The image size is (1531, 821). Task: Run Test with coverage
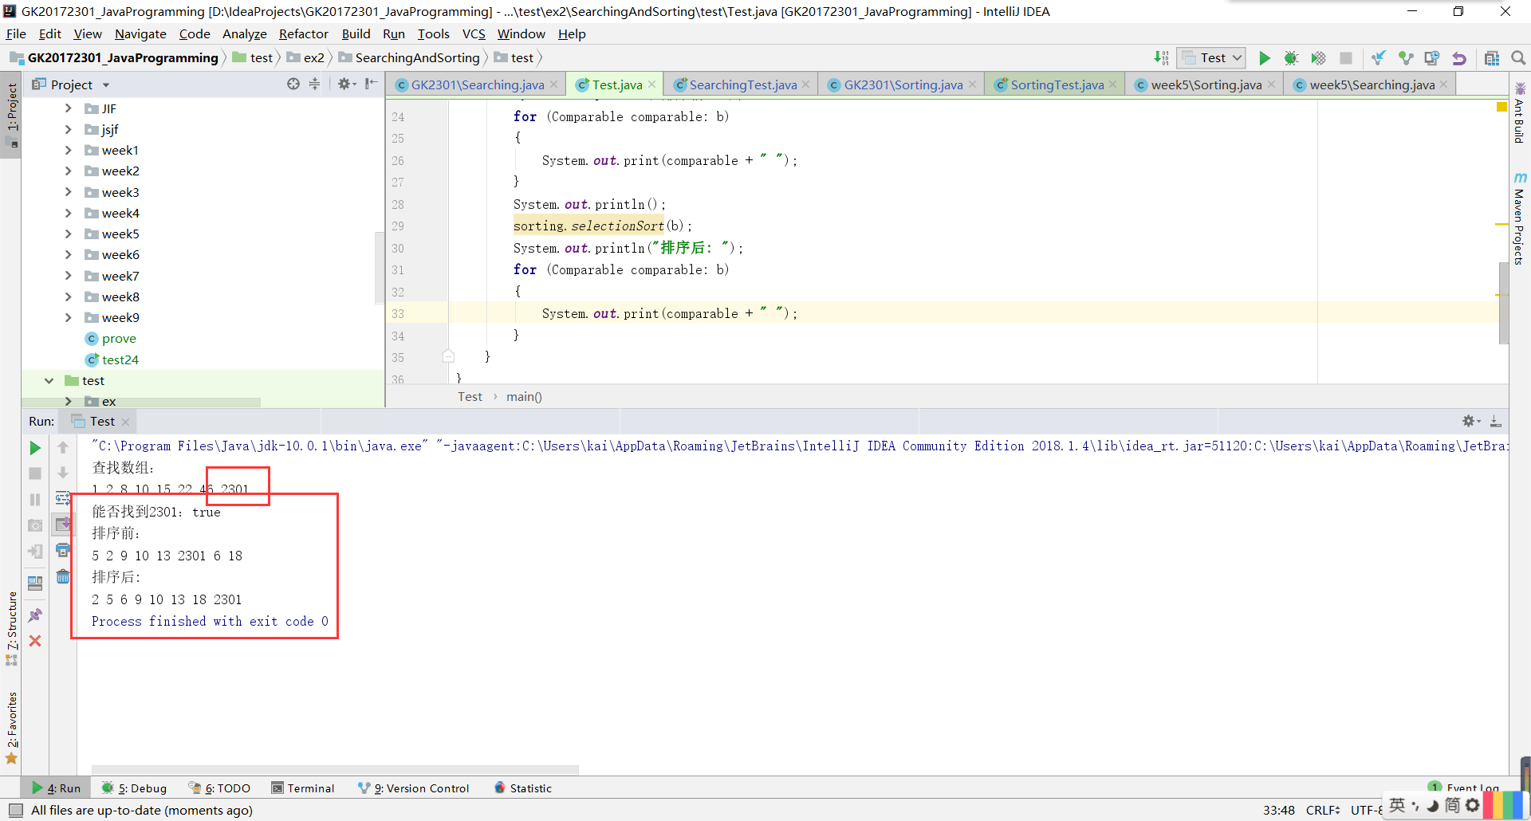click(x=1318, y=58)
